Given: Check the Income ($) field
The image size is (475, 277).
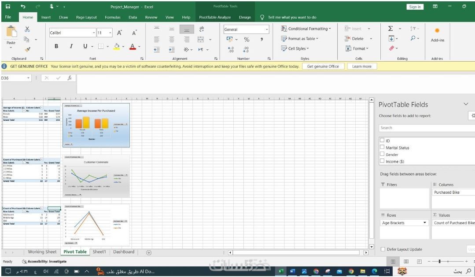Looking at the screenshot, I should [382, 161].
